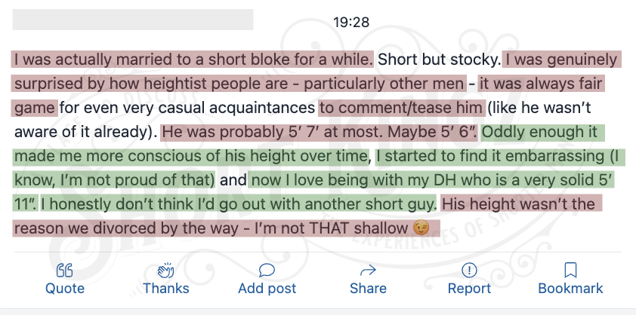Select the "Quote" text label
This screenshot has height=315, width=636.
pyautogui.click(x=64, y=289)
